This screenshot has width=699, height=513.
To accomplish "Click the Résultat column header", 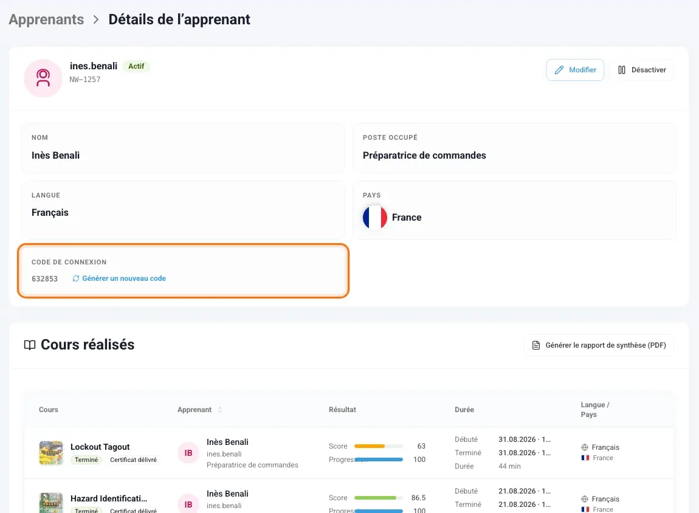I will tap(342, 410).
